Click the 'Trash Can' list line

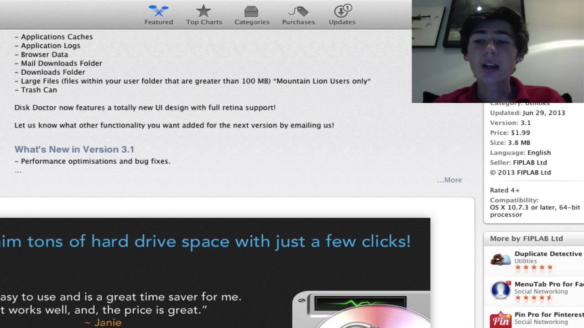[x=36, y=90]
